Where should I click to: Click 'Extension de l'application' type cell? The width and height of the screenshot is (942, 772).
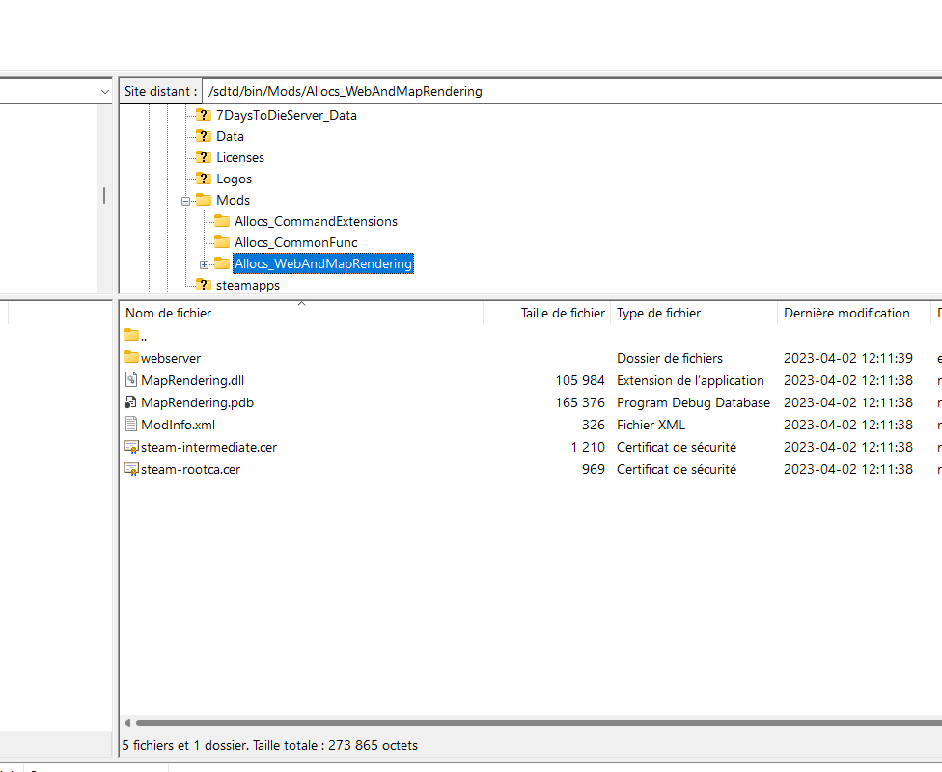coord(690,380)
